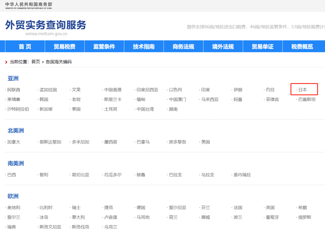
Task: Select the country 韩国
Action: point(44,99)
